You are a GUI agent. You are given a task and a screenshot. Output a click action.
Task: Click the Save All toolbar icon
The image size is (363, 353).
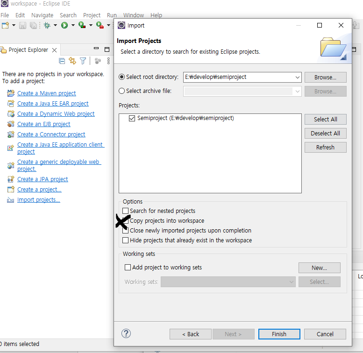coord(34,25)
